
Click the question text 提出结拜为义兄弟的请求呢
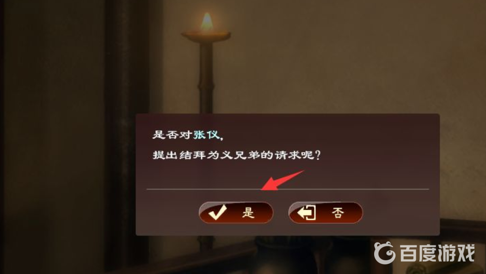[234, 154]
